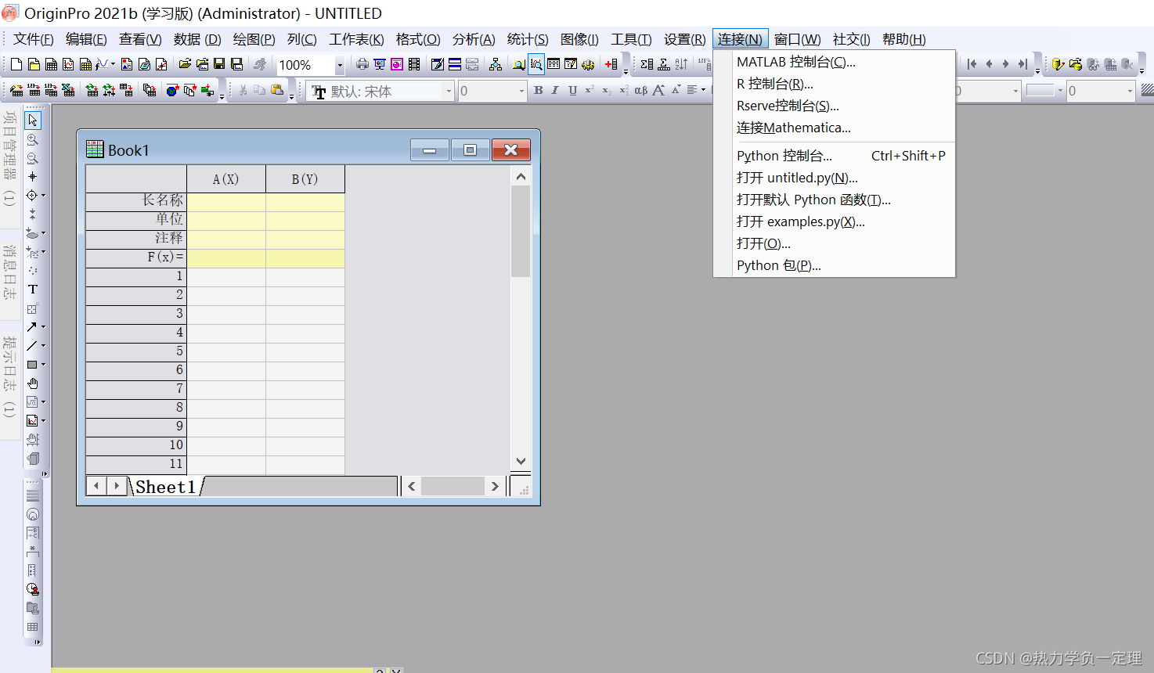
Task: Click the Book1 horizontal scrollbar right arrow
Action: click(x=495, y=486)
